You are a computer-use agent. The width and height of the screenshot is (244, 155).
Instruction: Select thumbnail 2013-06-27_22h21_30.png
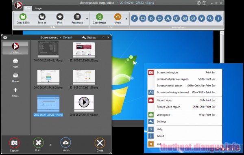[84, 77]
